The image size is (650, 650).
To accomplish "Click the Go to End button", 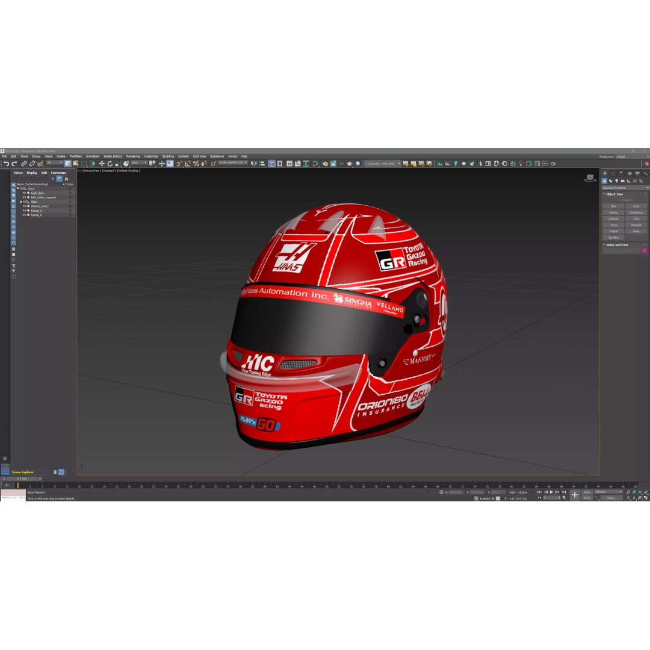I will [564, 492].
